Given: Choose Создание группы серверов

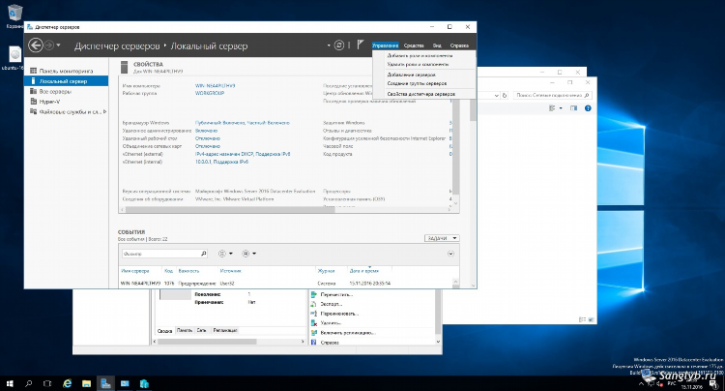Looking at the screenshot, I should point(417,83).
